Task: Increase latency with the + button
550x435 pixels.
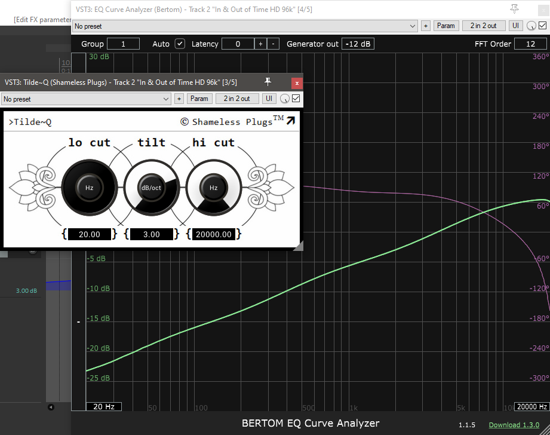Action: pos(260,44)
